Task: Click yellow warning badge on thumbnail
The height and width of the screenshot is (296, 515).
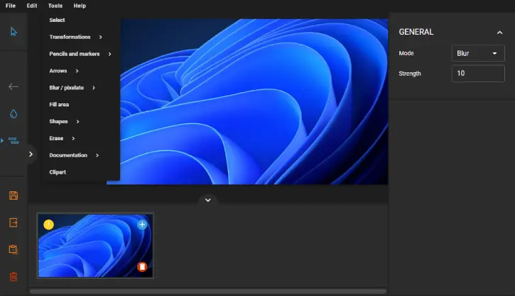Action: tap(48, 224)
